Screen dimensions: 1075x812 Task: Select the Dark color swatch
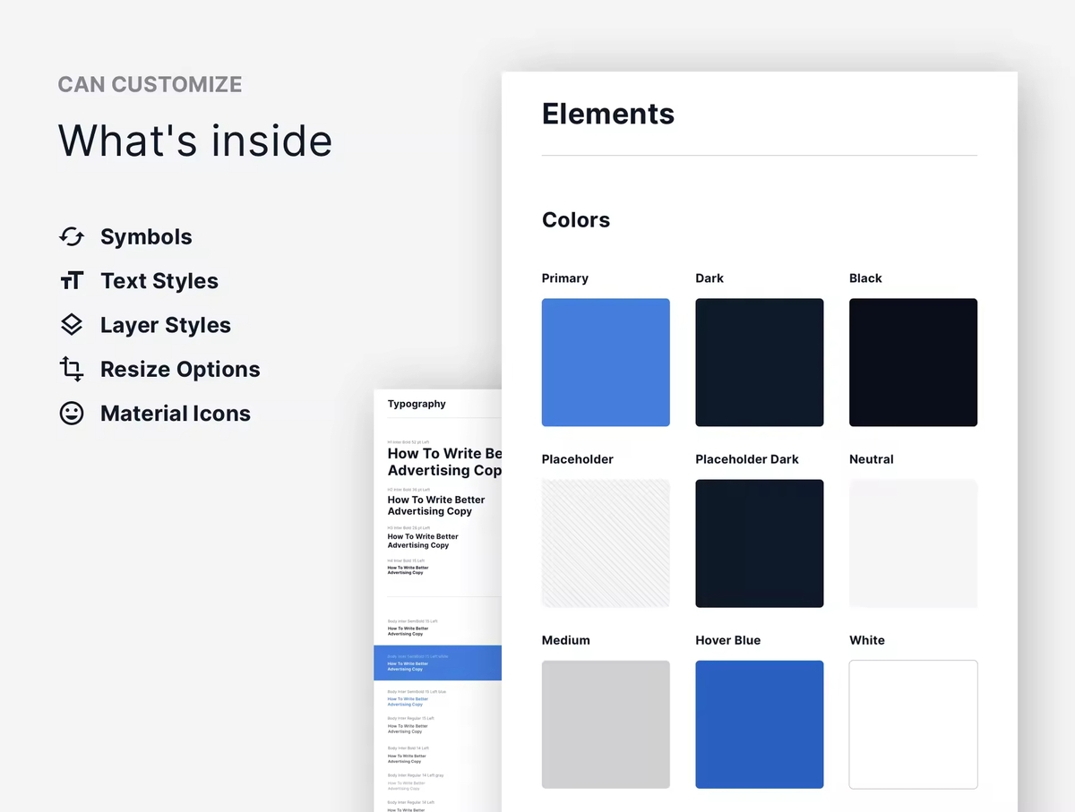point(759,363)
